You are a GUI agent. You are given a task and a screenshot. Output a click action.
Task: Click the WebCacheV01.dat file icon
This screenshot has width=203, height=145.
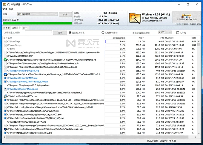click(5, 129)
